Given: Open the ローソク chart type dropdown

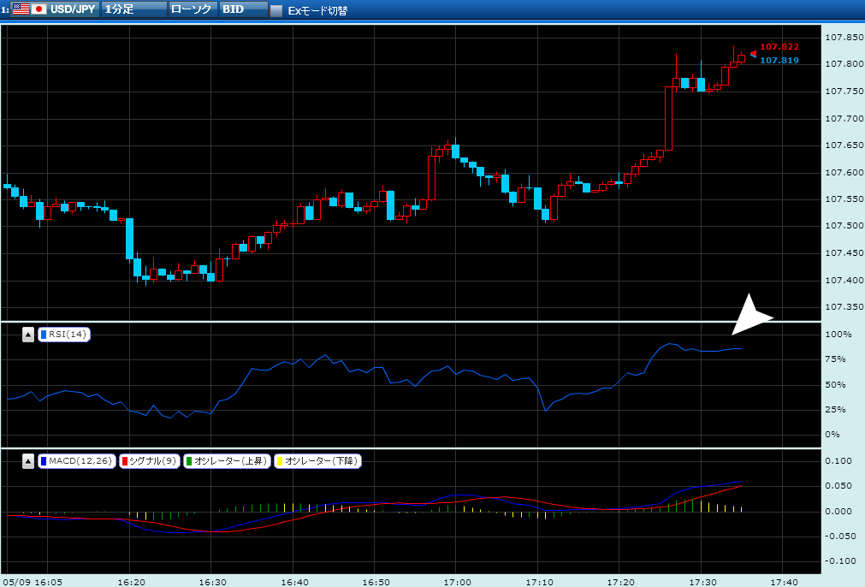Looking at the screenshot, I should tap(193, 9).
